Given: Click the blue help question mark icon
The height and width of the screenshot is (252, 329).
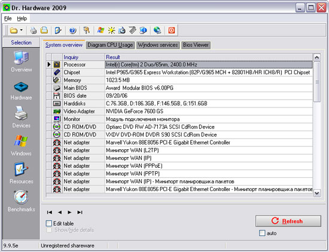Looking at the screenshot, I should click(72, 30).
